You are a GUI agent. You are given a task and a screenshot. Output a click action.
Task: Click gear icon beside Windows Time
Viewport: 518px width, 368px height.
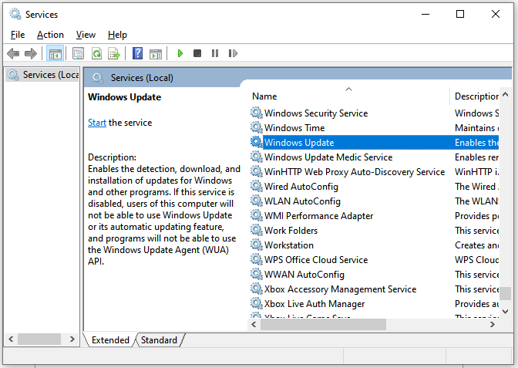[x=256, y=127]
